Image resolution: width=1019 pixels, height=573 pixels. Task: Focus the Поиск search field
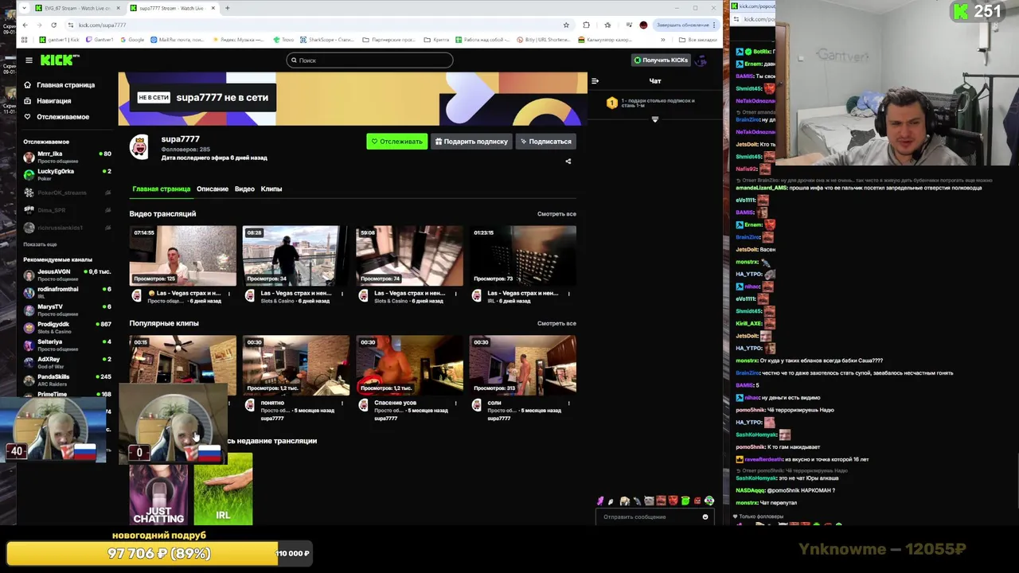click(370, 60)
